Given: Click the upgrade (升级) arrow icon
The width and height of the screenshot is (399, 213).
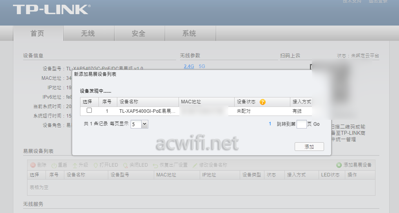Looking at the screenshot, I should 75,165.
